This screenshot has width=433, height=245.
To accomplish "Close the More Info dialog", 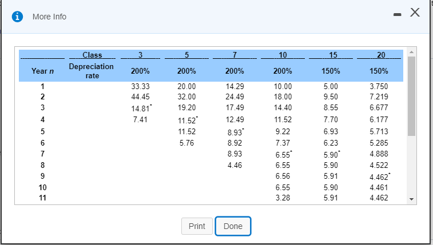I will point(415,13).
